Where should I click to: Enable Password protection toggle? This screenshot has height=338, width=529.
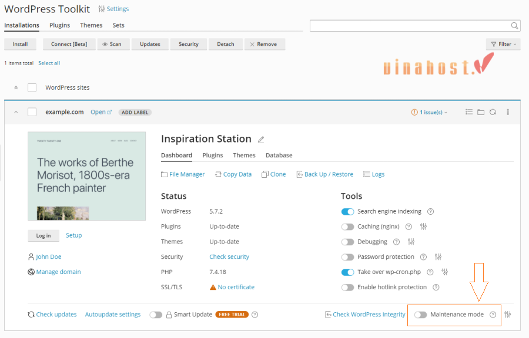[x=347, y=257]
